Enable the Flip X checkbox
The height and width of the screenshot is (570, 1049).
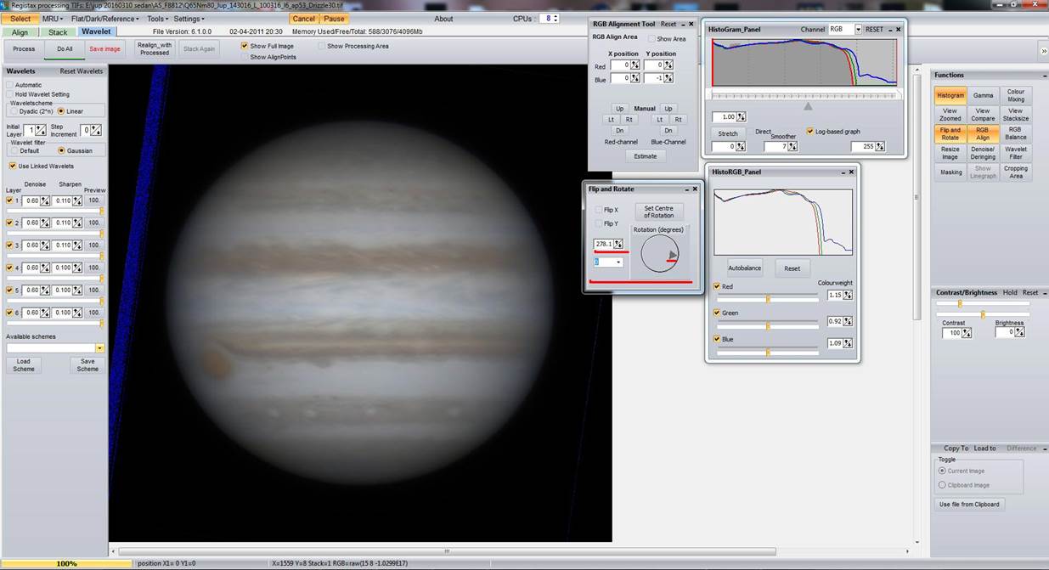(598, 210)
